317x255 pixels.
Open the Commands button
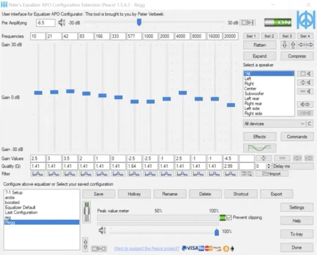tap(297, 137)
